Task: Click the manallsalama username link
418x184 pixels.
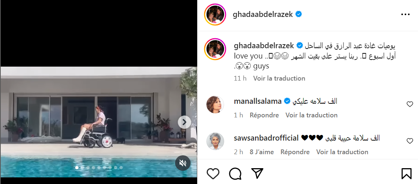Action: point(258,101)
